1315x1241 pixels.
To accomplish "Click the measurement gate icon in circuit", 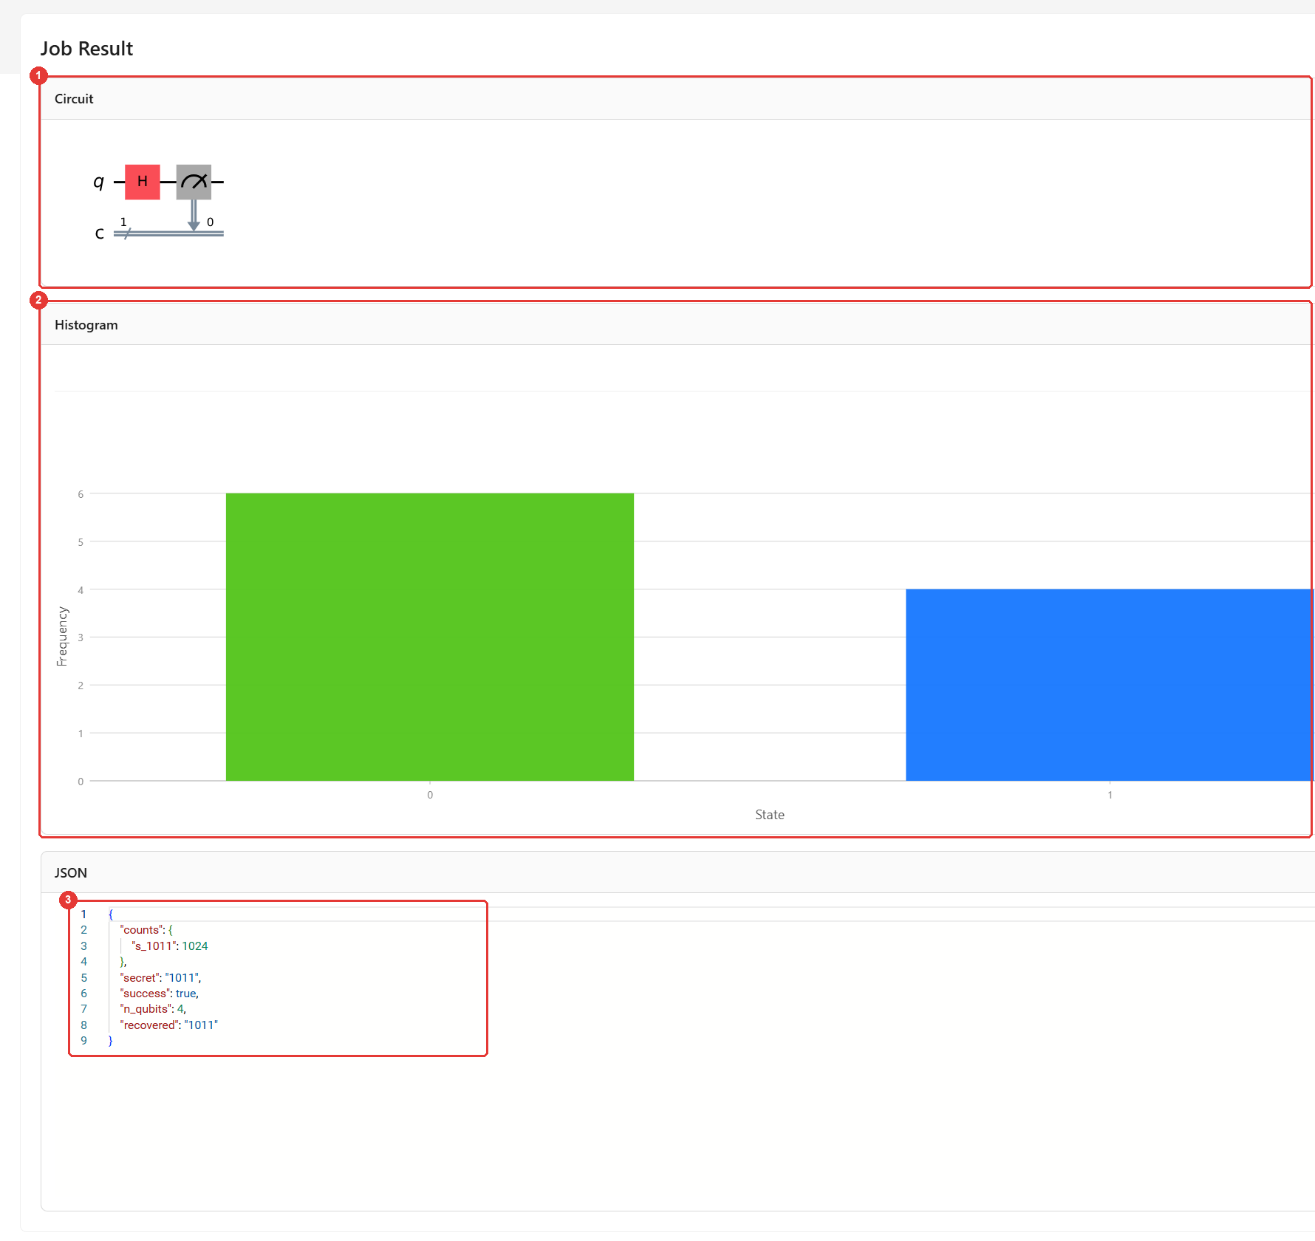I will coord(194,182).
